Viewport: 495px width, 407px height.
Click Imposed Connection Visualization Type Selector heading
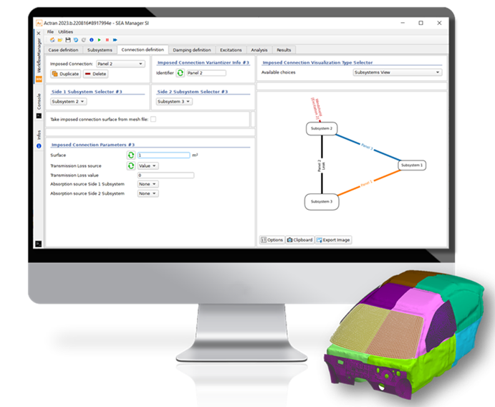click(317, 62)
